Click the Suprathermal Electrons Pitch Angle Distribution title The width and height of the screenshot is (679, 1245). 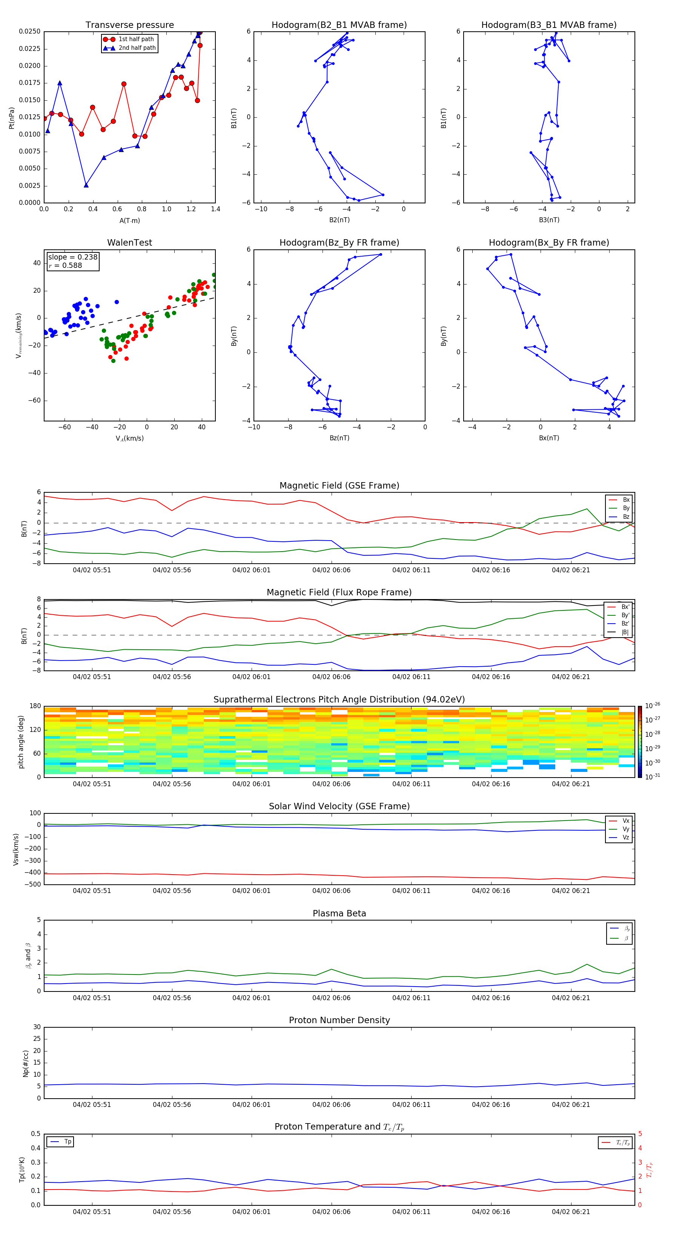point(339,700)
